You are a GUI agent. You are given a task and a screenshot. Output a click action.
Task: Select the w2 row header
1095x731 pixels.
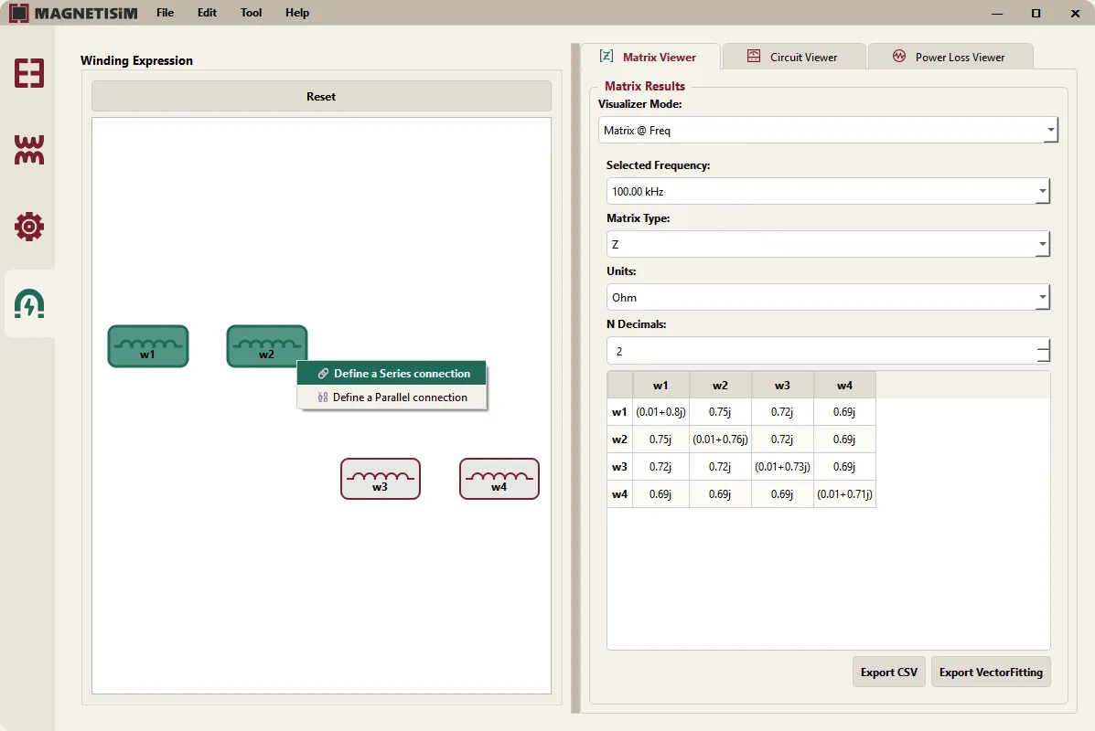pos(619,440)
